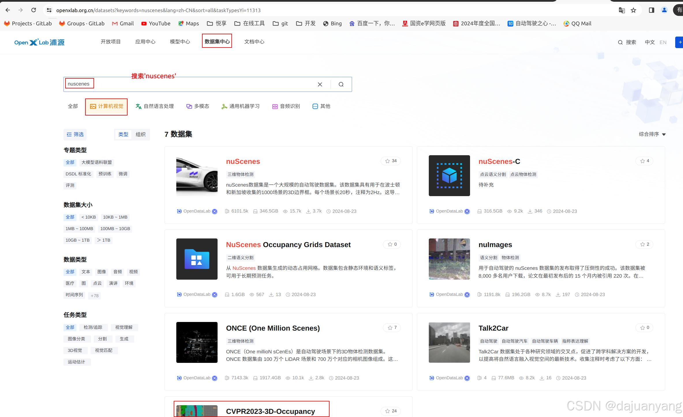Open the browser translate page icon
The width and height of the screenshot is (683, 417).
coord(622,10)
